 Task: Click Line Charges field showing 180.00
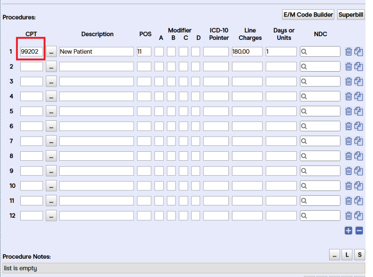click(x=247, y=52)
